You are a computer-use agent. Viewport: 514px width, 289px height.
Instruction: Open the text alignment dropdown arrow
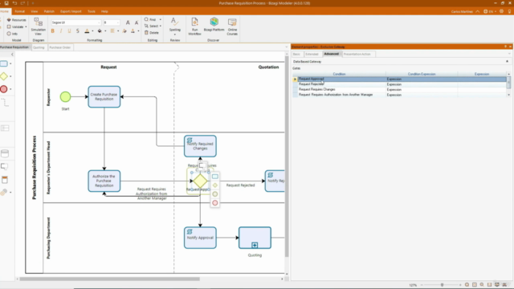[118, 31]
